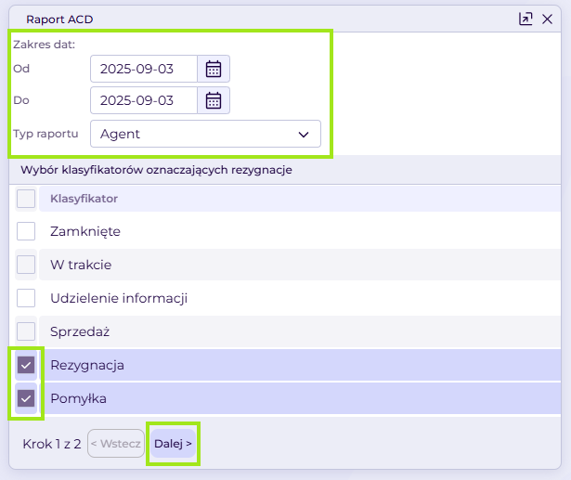Open calendar picker for Od date
This screenshot has width=571, height=480.
point(214,69)
